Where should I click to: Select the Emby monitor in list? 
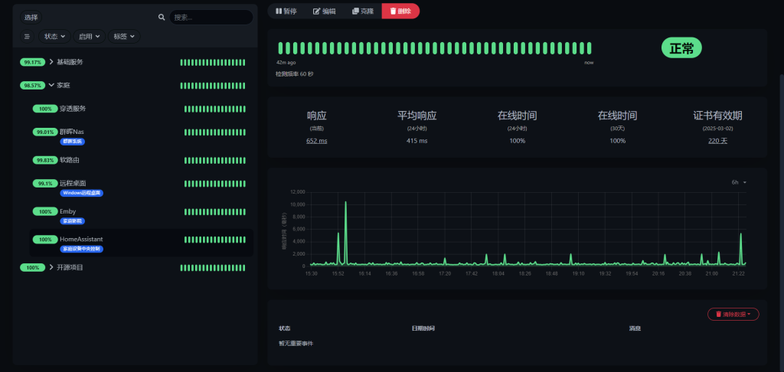click(x=68, y=211)
